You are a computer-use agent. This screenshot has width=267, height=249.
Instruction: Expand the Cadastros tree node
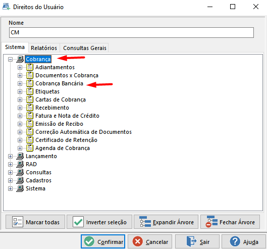10,180
